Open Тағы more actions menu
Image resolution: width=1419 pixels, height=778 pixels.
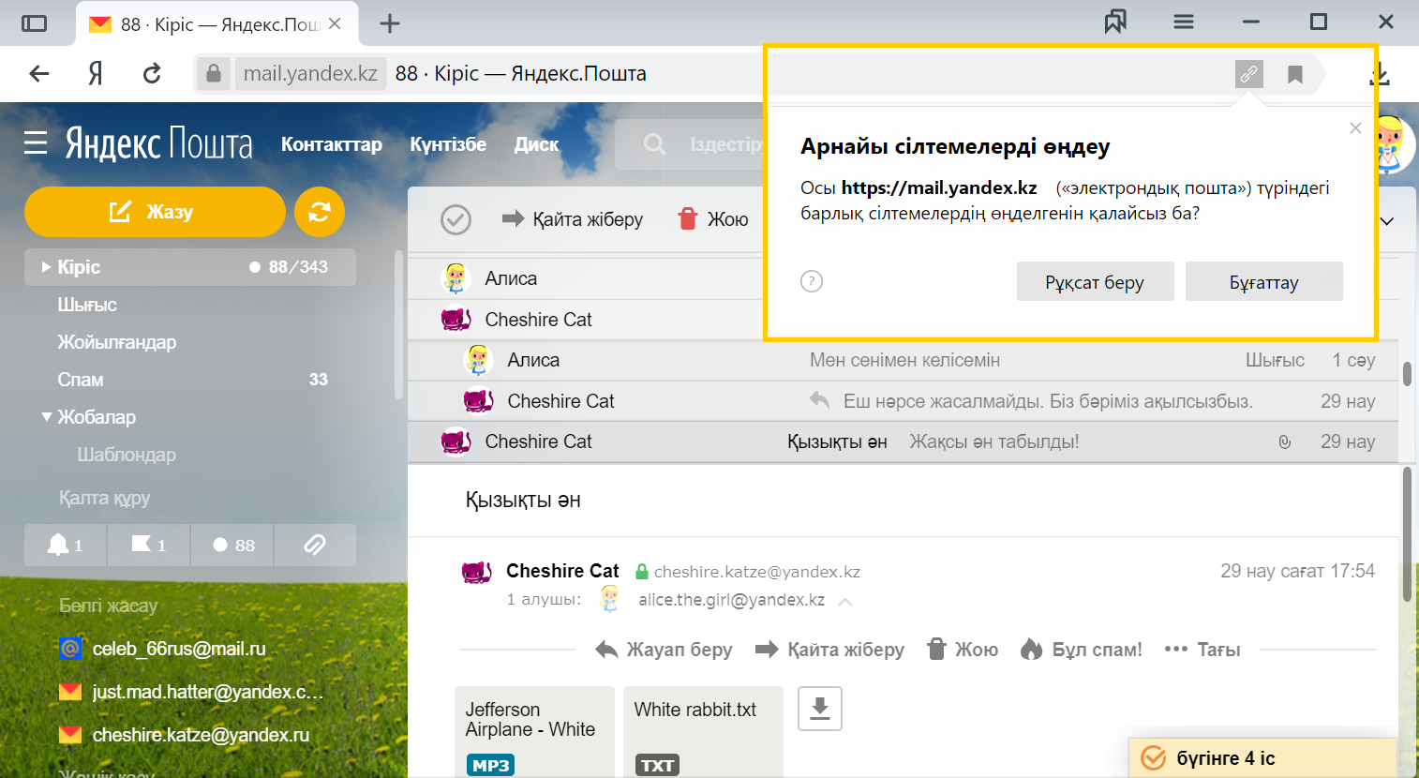1202,650
